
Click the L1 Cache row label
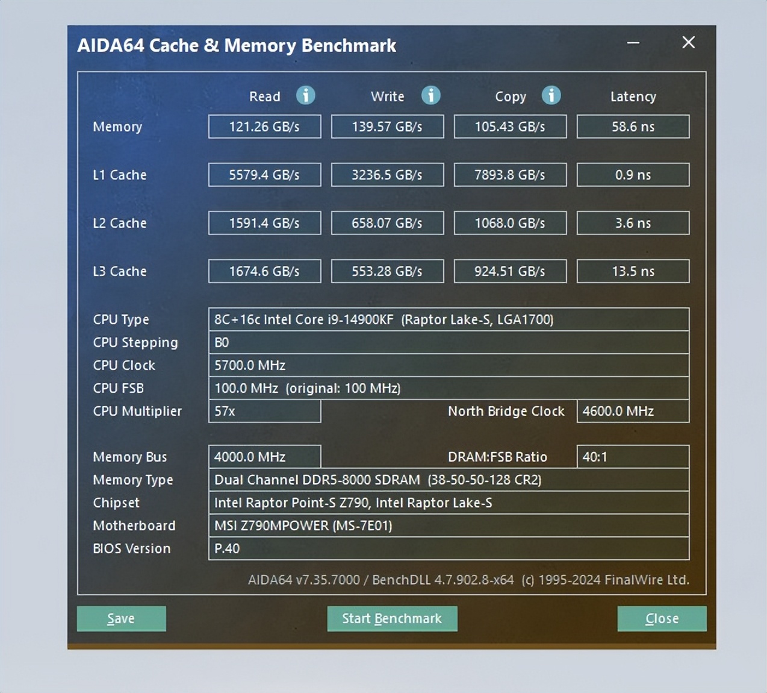tap(120, 175)
